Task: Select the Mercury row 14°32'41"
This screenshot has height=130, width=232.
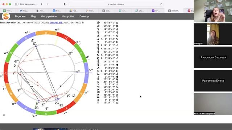Action: pos(108,29)
